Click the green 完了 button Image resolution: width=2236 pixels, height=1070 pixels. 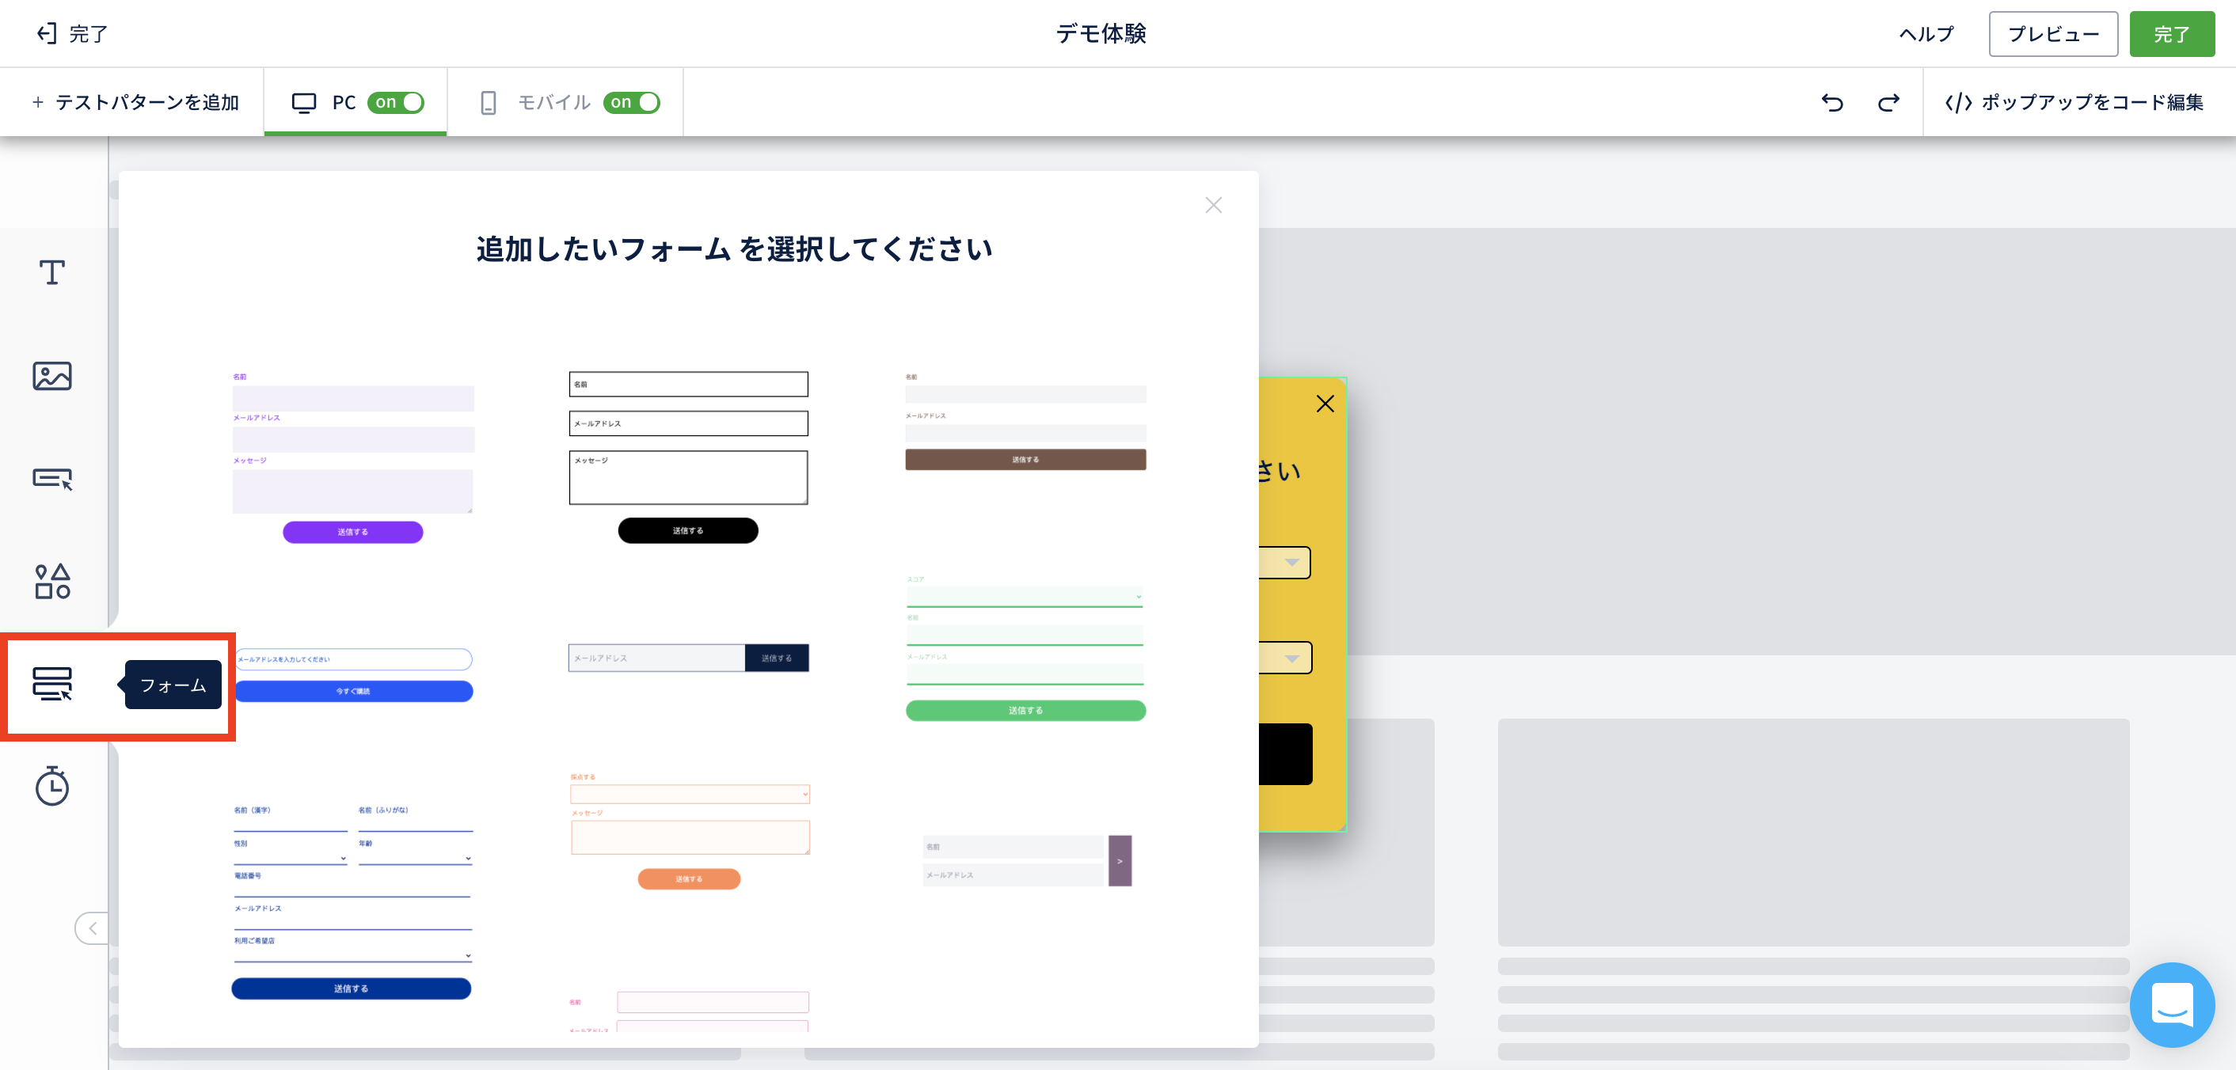[2172, 34]
